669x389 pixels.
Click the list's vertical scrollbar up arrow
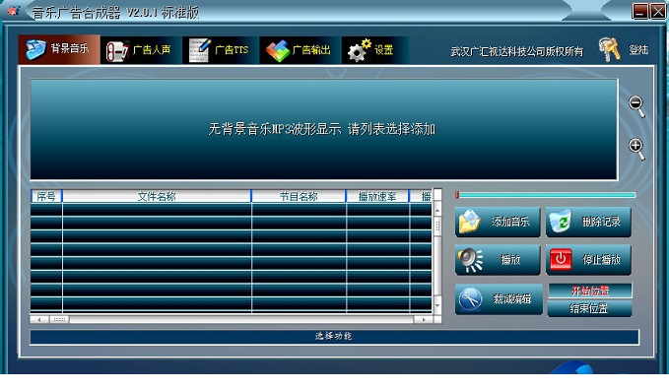(x=437, y=211)
